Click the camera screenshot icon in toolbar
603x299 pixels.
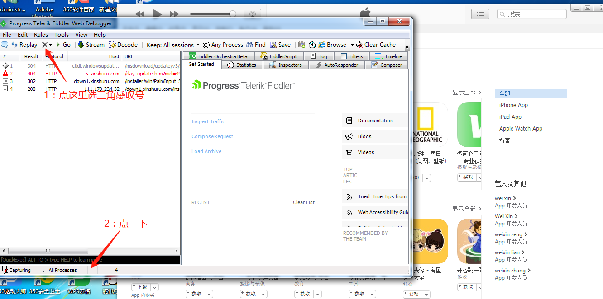coord(301,45)
